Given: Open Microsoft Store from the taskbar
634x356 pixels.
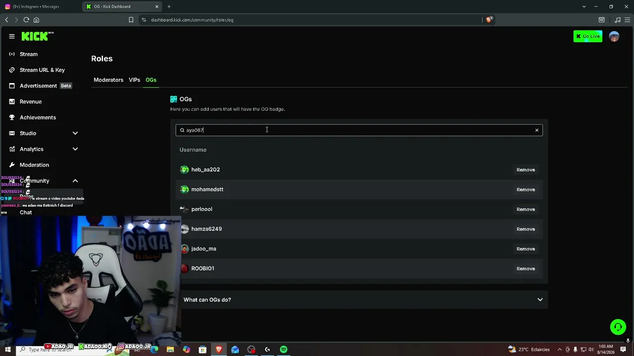Looking at the screenshot, I should click(x=203, y=350).
